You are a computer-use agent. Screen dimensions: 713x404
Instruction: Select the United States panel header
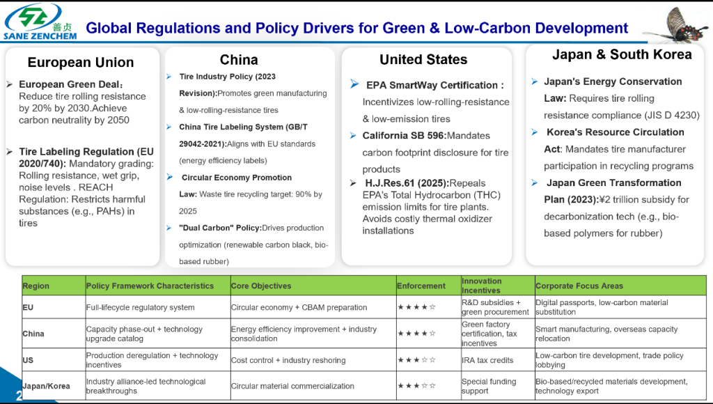click(423, 59)
